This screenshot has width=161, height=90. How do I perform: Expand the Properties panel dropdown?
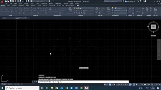point(116,15)
